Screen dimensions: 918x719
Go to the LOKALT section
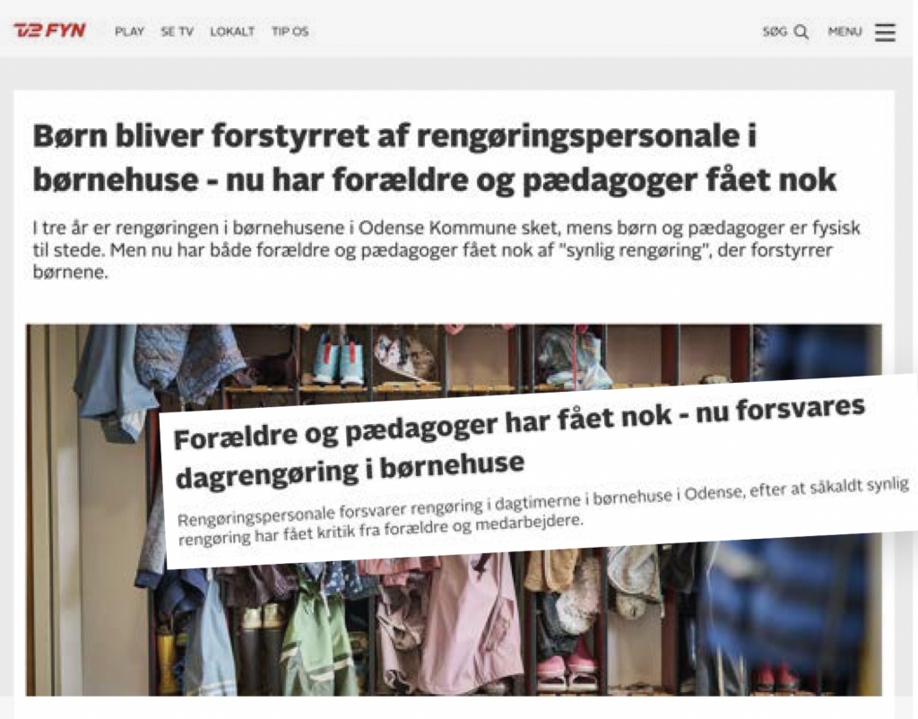(x=232, y=31)
